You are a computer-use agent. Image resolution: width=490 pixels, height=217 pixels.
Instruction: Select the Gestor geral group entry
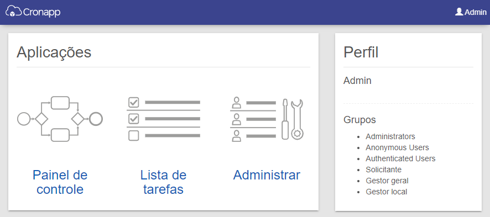tap(387, 181)
